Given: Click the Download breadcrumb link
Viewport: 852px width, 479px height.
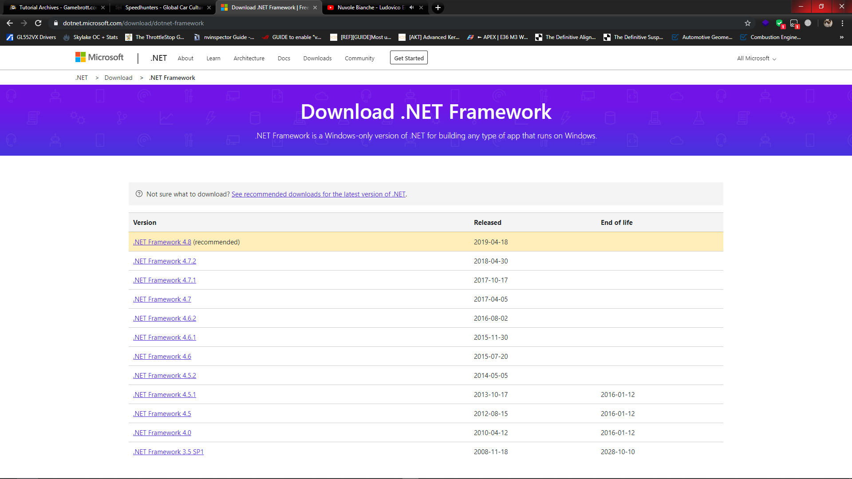Looking at the screenshot, I should (118, 78).
